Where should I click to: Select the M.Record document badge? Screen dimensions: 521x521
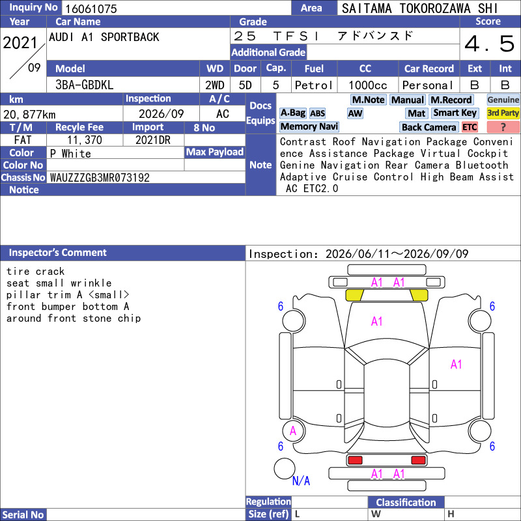pyautogui.click(x=451, y=100)
